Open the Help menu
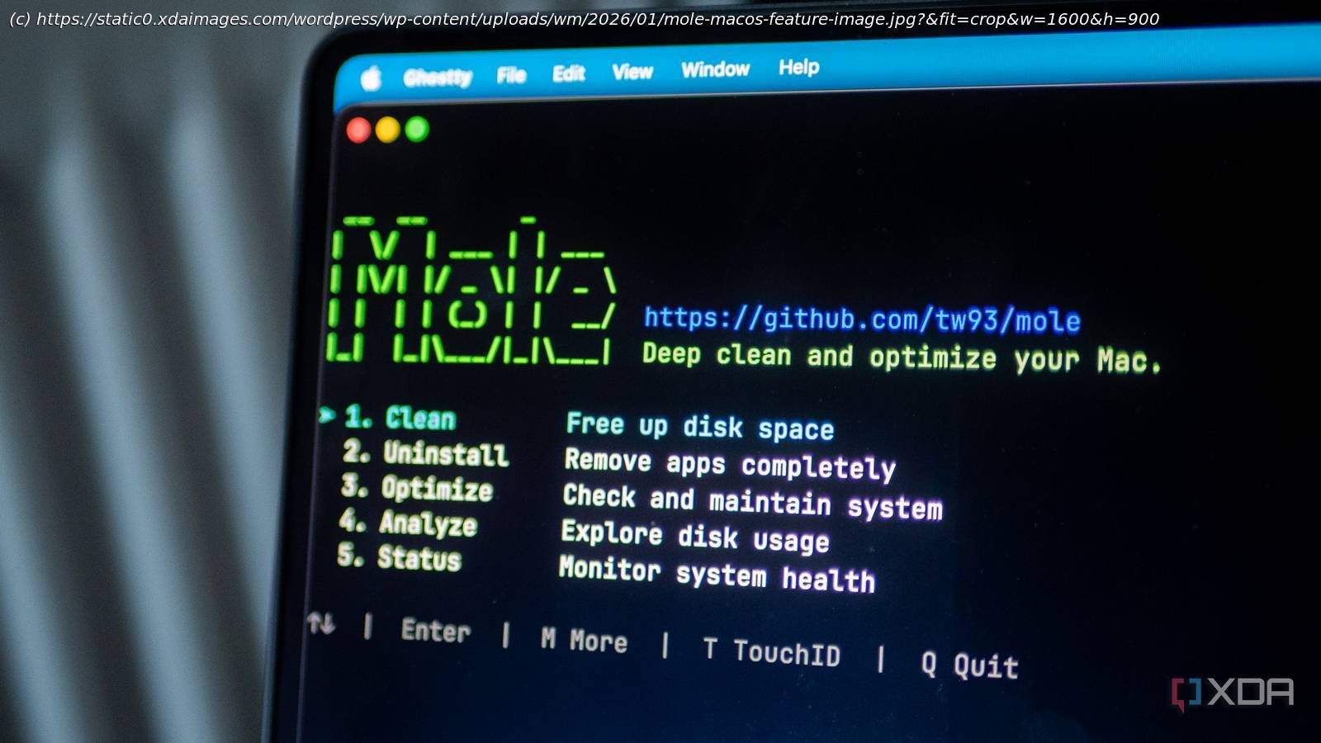The height and width of the screenshot is (743, 1321). [798, 67]
